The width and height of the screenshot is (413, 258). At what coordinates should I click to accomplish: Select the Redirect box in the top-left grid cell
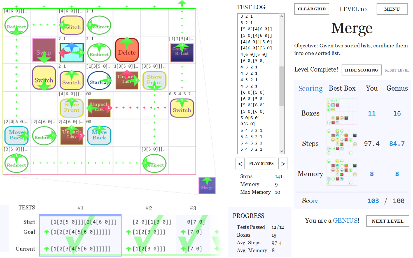17,25
